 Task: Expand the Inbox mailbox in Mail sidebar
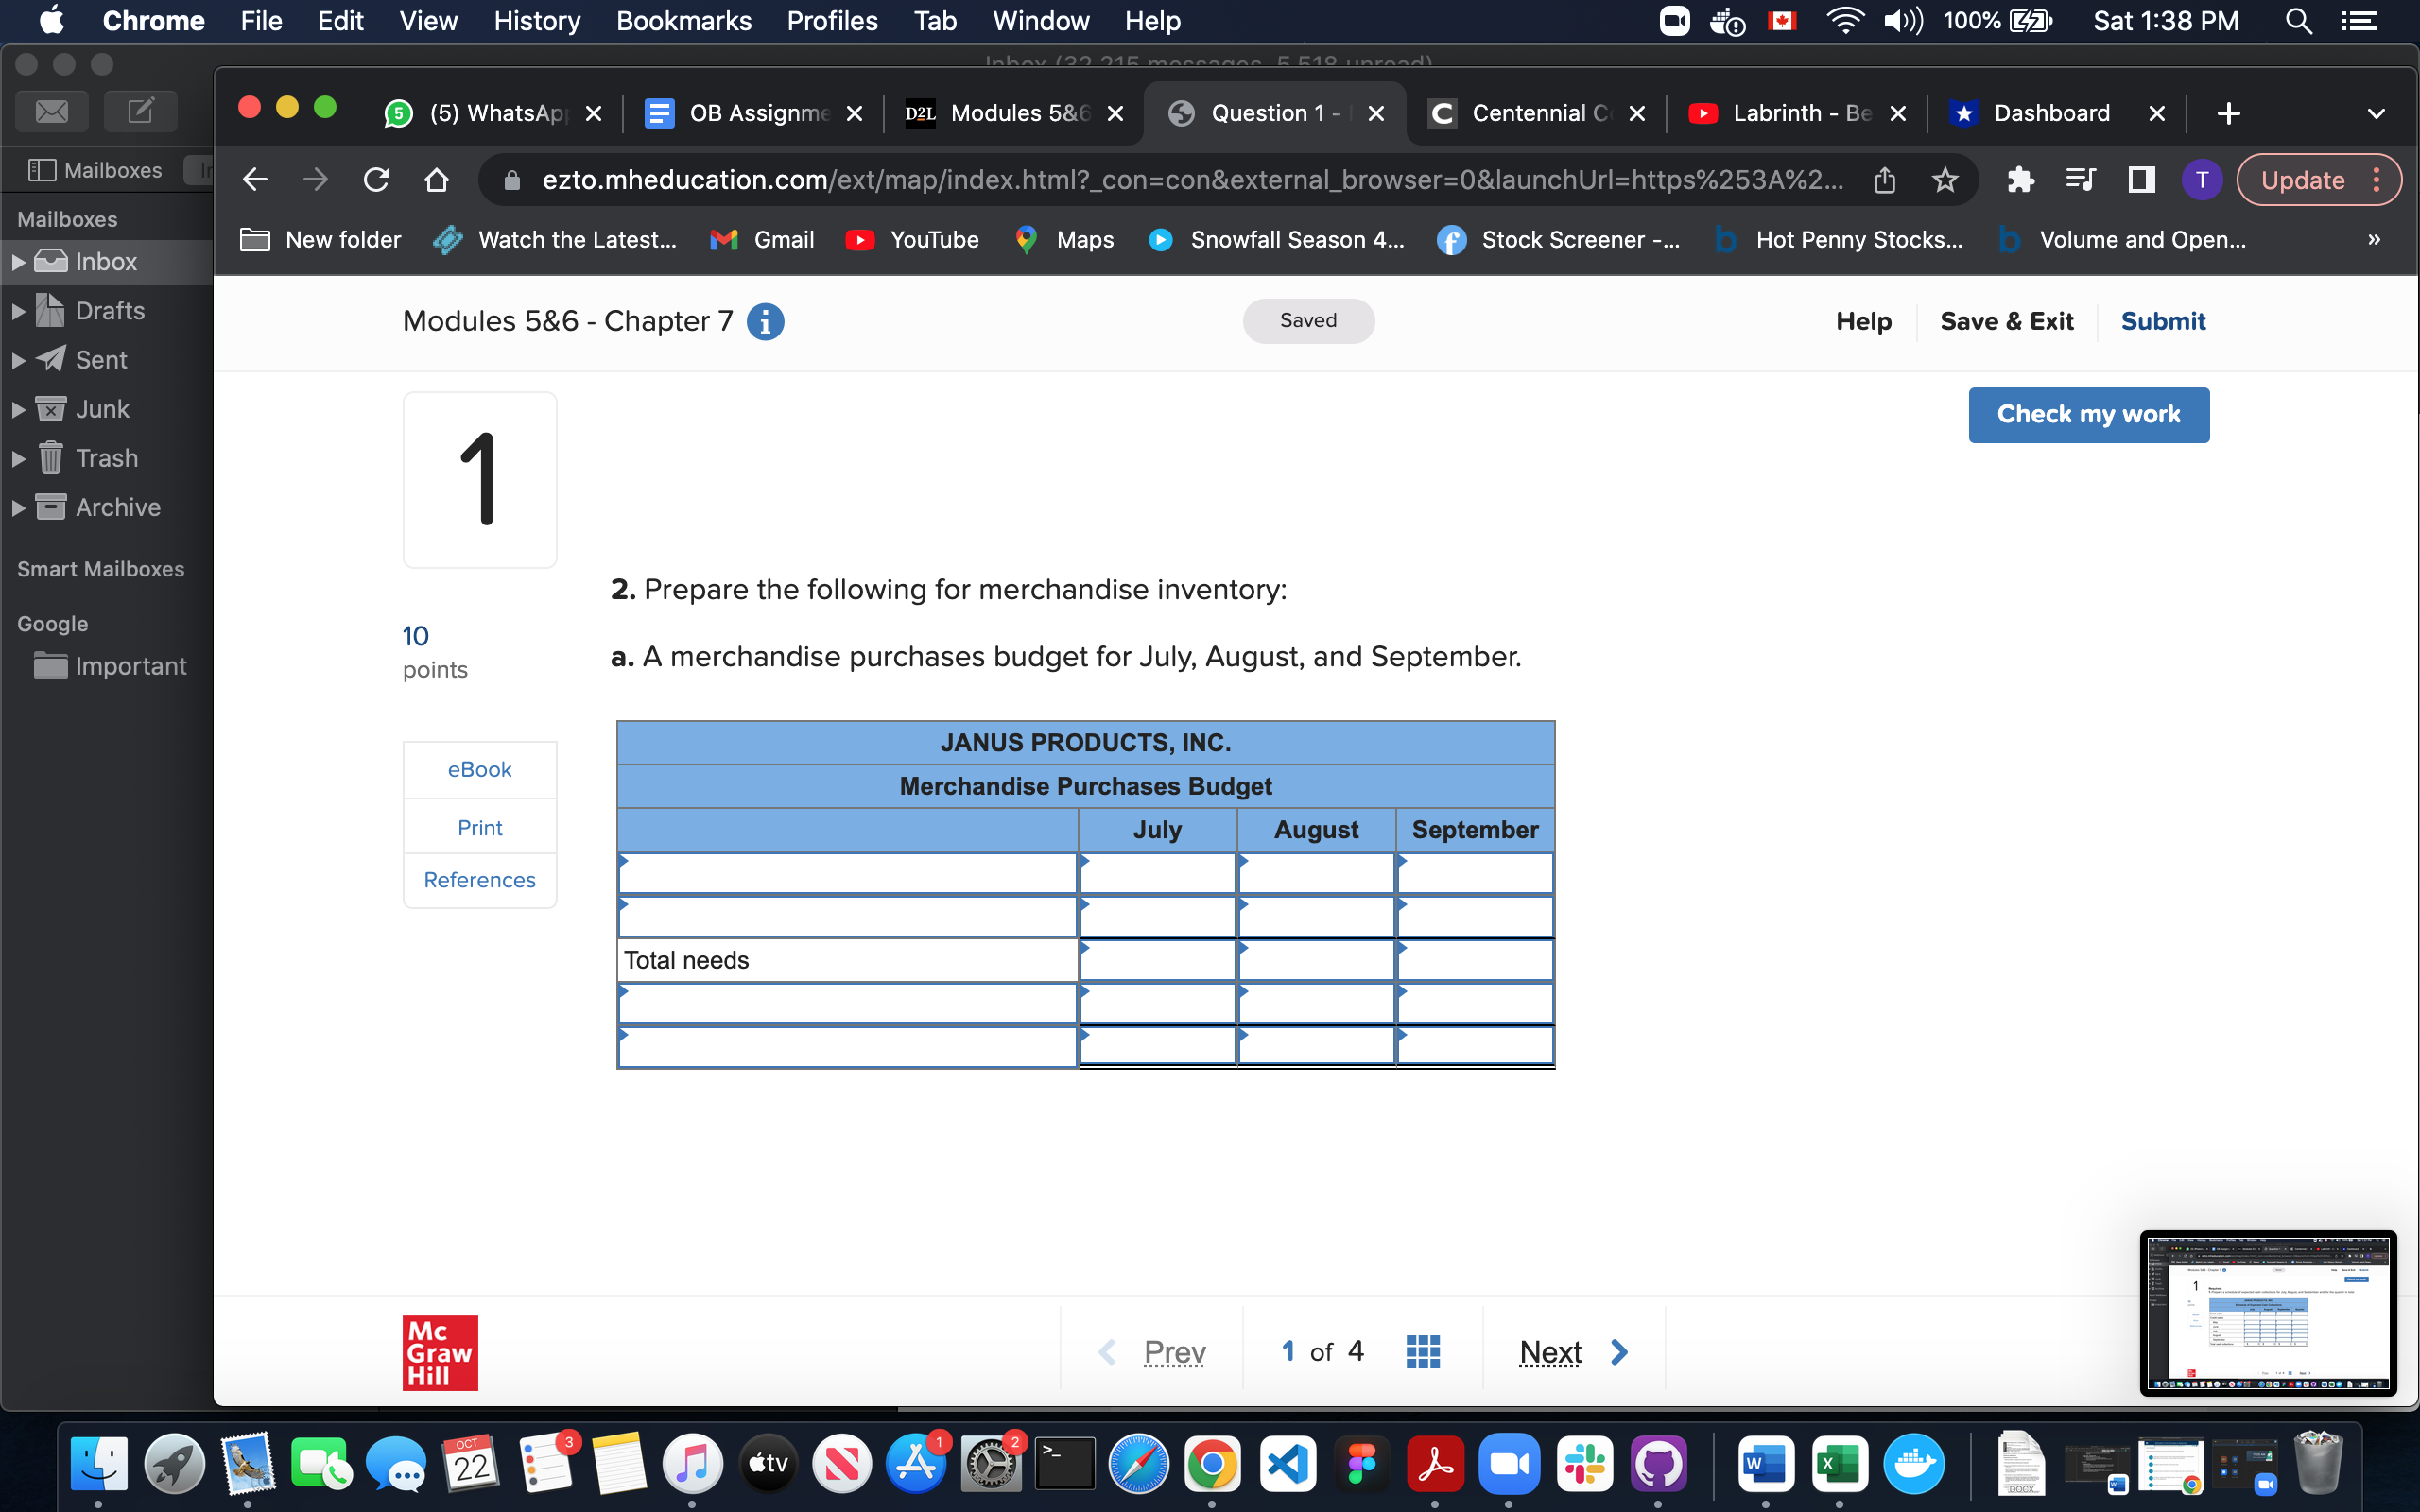[x=18, y=261]
